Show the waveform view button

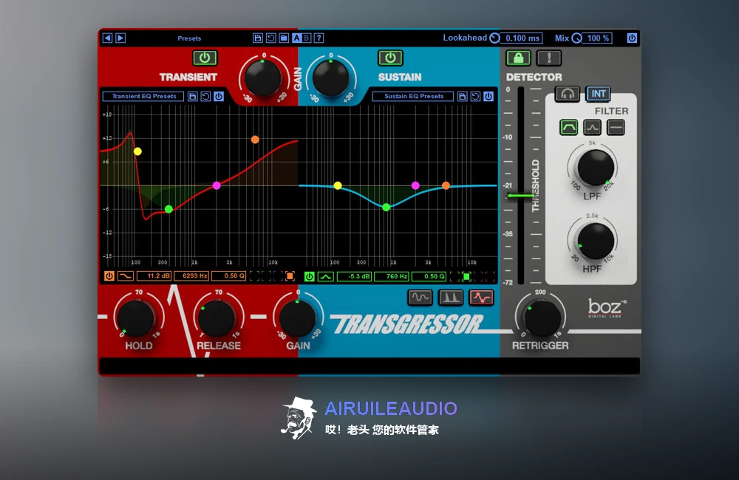coord(420,298)
